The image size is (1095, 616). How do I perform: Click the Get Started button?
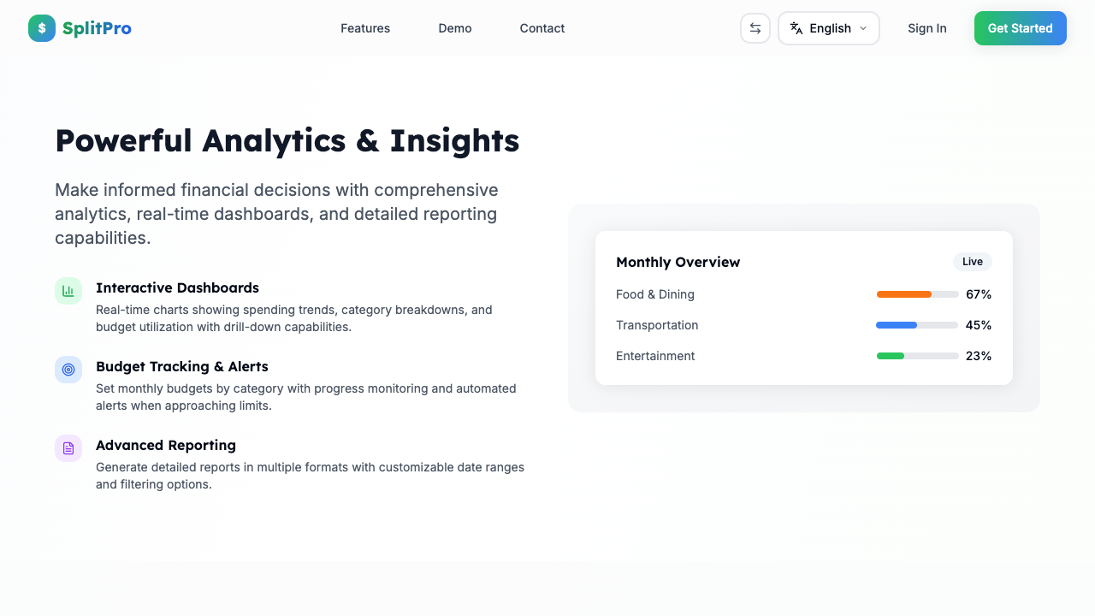(x=1020, y=28)
